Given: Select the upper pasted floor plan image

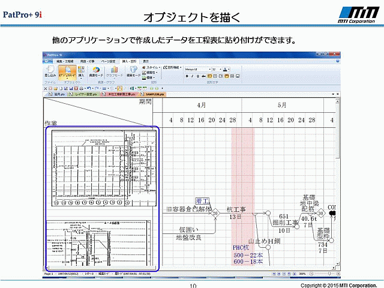Looking at the screenshot, I should pyautogui.click(x=104, y=168).
